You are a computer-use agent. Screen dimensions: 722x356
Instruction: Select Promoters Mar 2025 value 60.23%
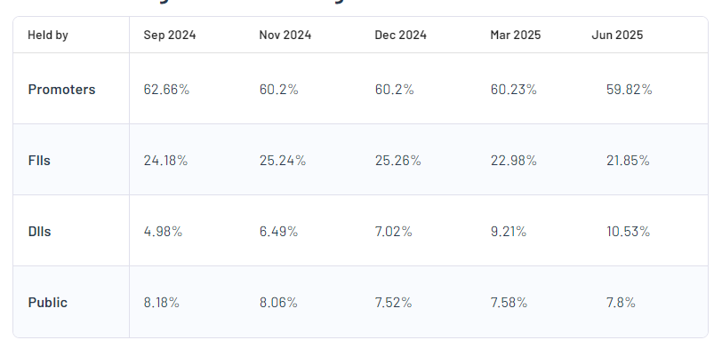click(x=513, y=90)
